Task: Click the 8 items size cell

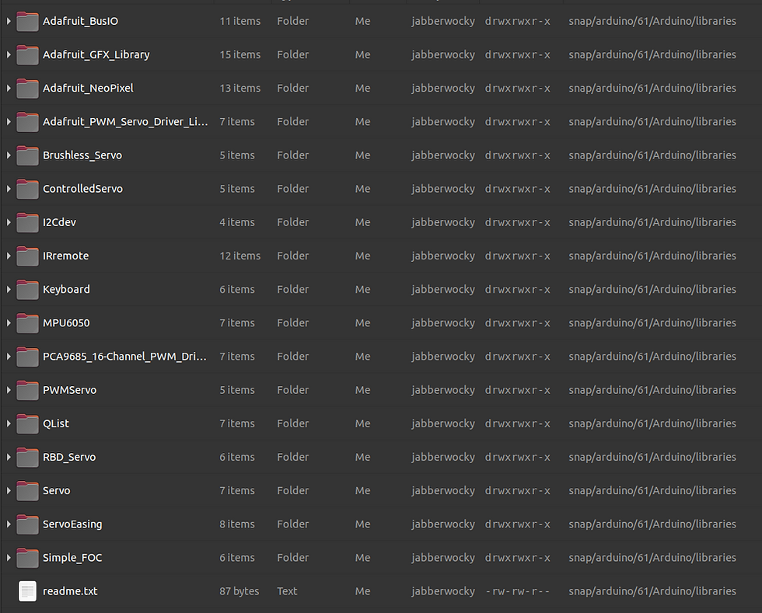Action: click(x=237, y=524)
